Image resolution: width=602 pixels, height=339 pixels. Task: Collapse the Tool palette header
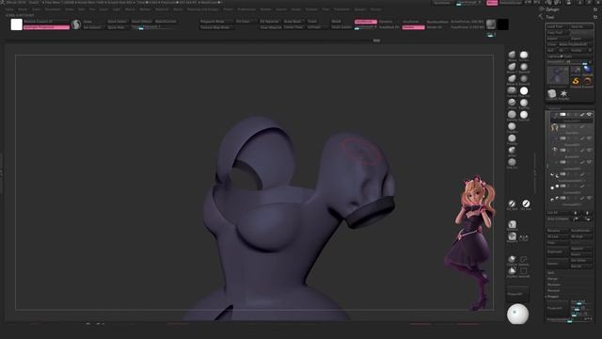(x=550, y=17)
